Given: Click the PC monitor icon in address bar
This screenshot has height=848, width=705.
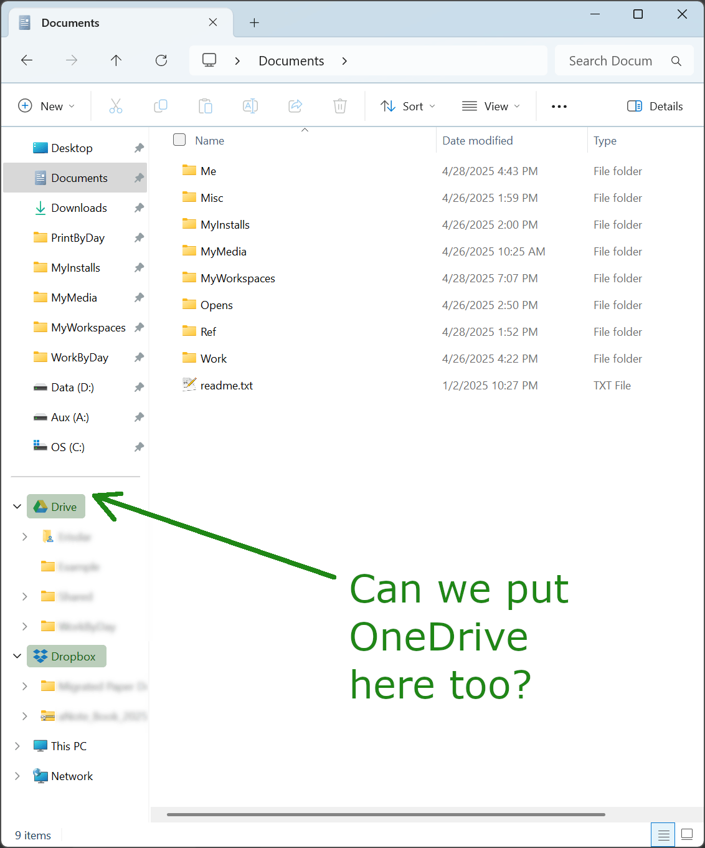Looking at the screenshot, I should point(209,60).
